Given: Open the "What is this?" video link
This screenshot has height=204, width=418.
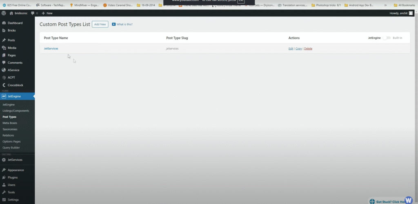Looking at the screenshot, I should point(122,25).
